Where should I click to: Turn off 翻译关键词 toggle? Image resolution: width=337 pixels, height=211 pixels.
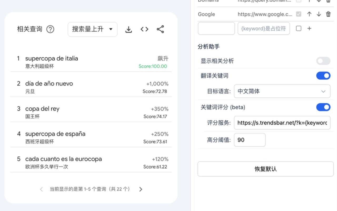tap(323, 76)
